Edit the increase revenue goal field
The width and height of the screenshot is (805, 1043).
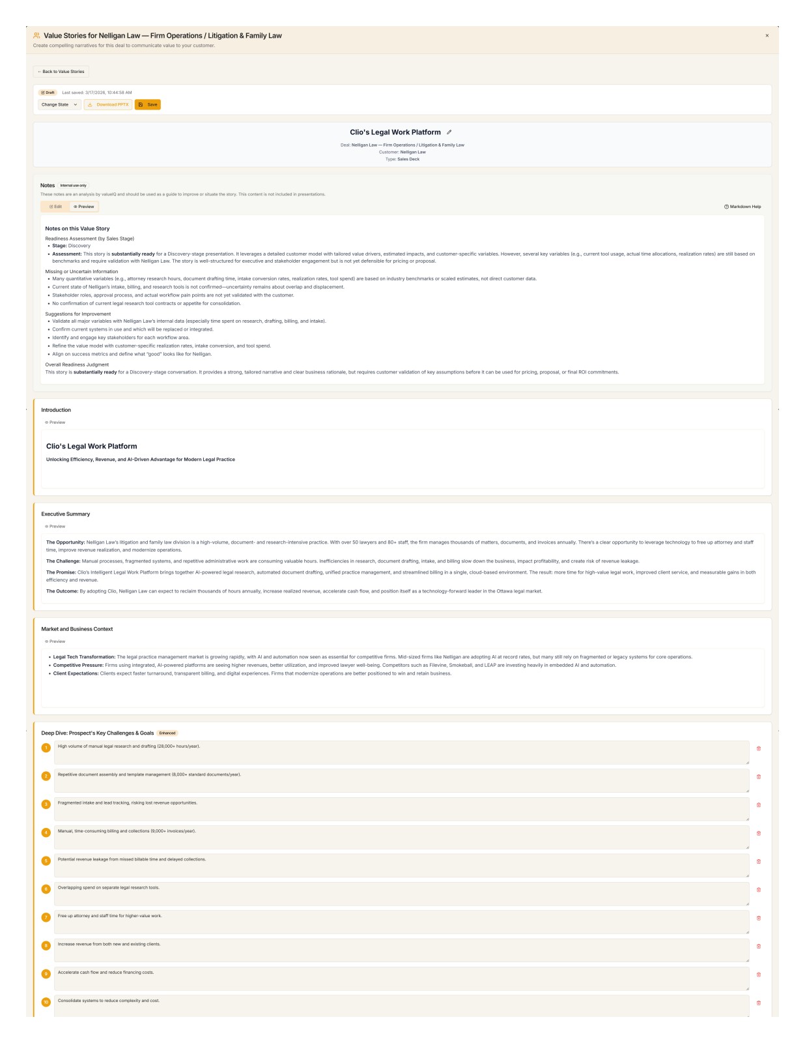pos(401,950)
